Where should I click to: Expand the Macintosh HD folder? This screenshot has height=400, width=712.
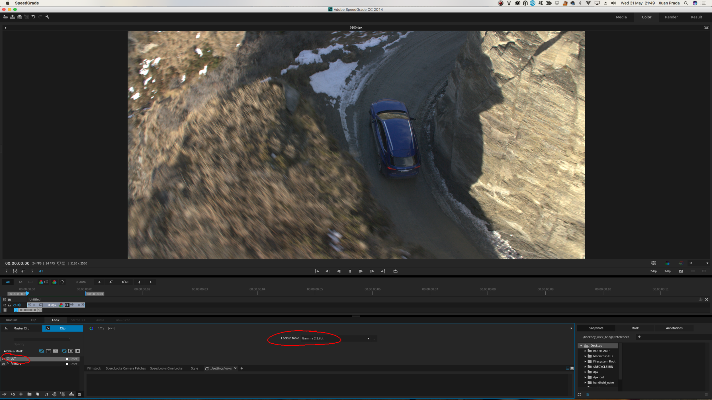pos(585,356)
